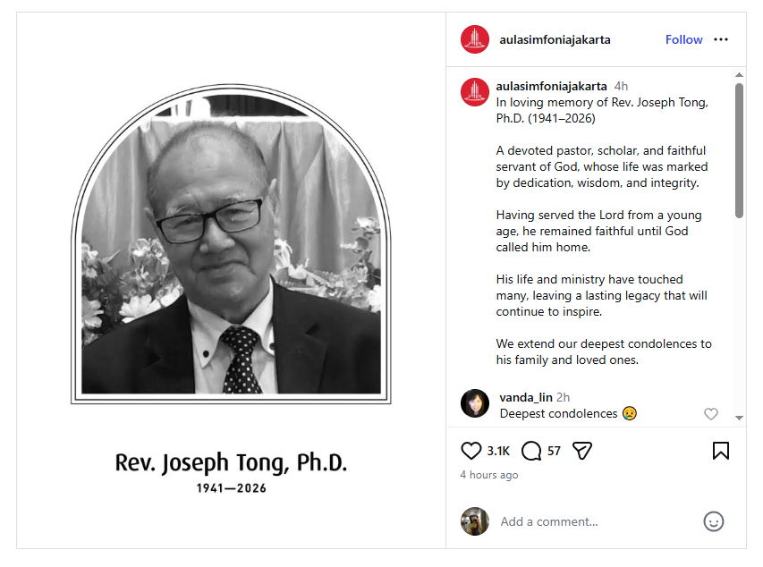Click the memorial portrait photo

pyautogui.click(x=231, y=259)
